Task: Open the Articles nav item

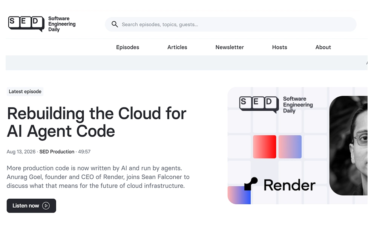Action: (177, 47)
